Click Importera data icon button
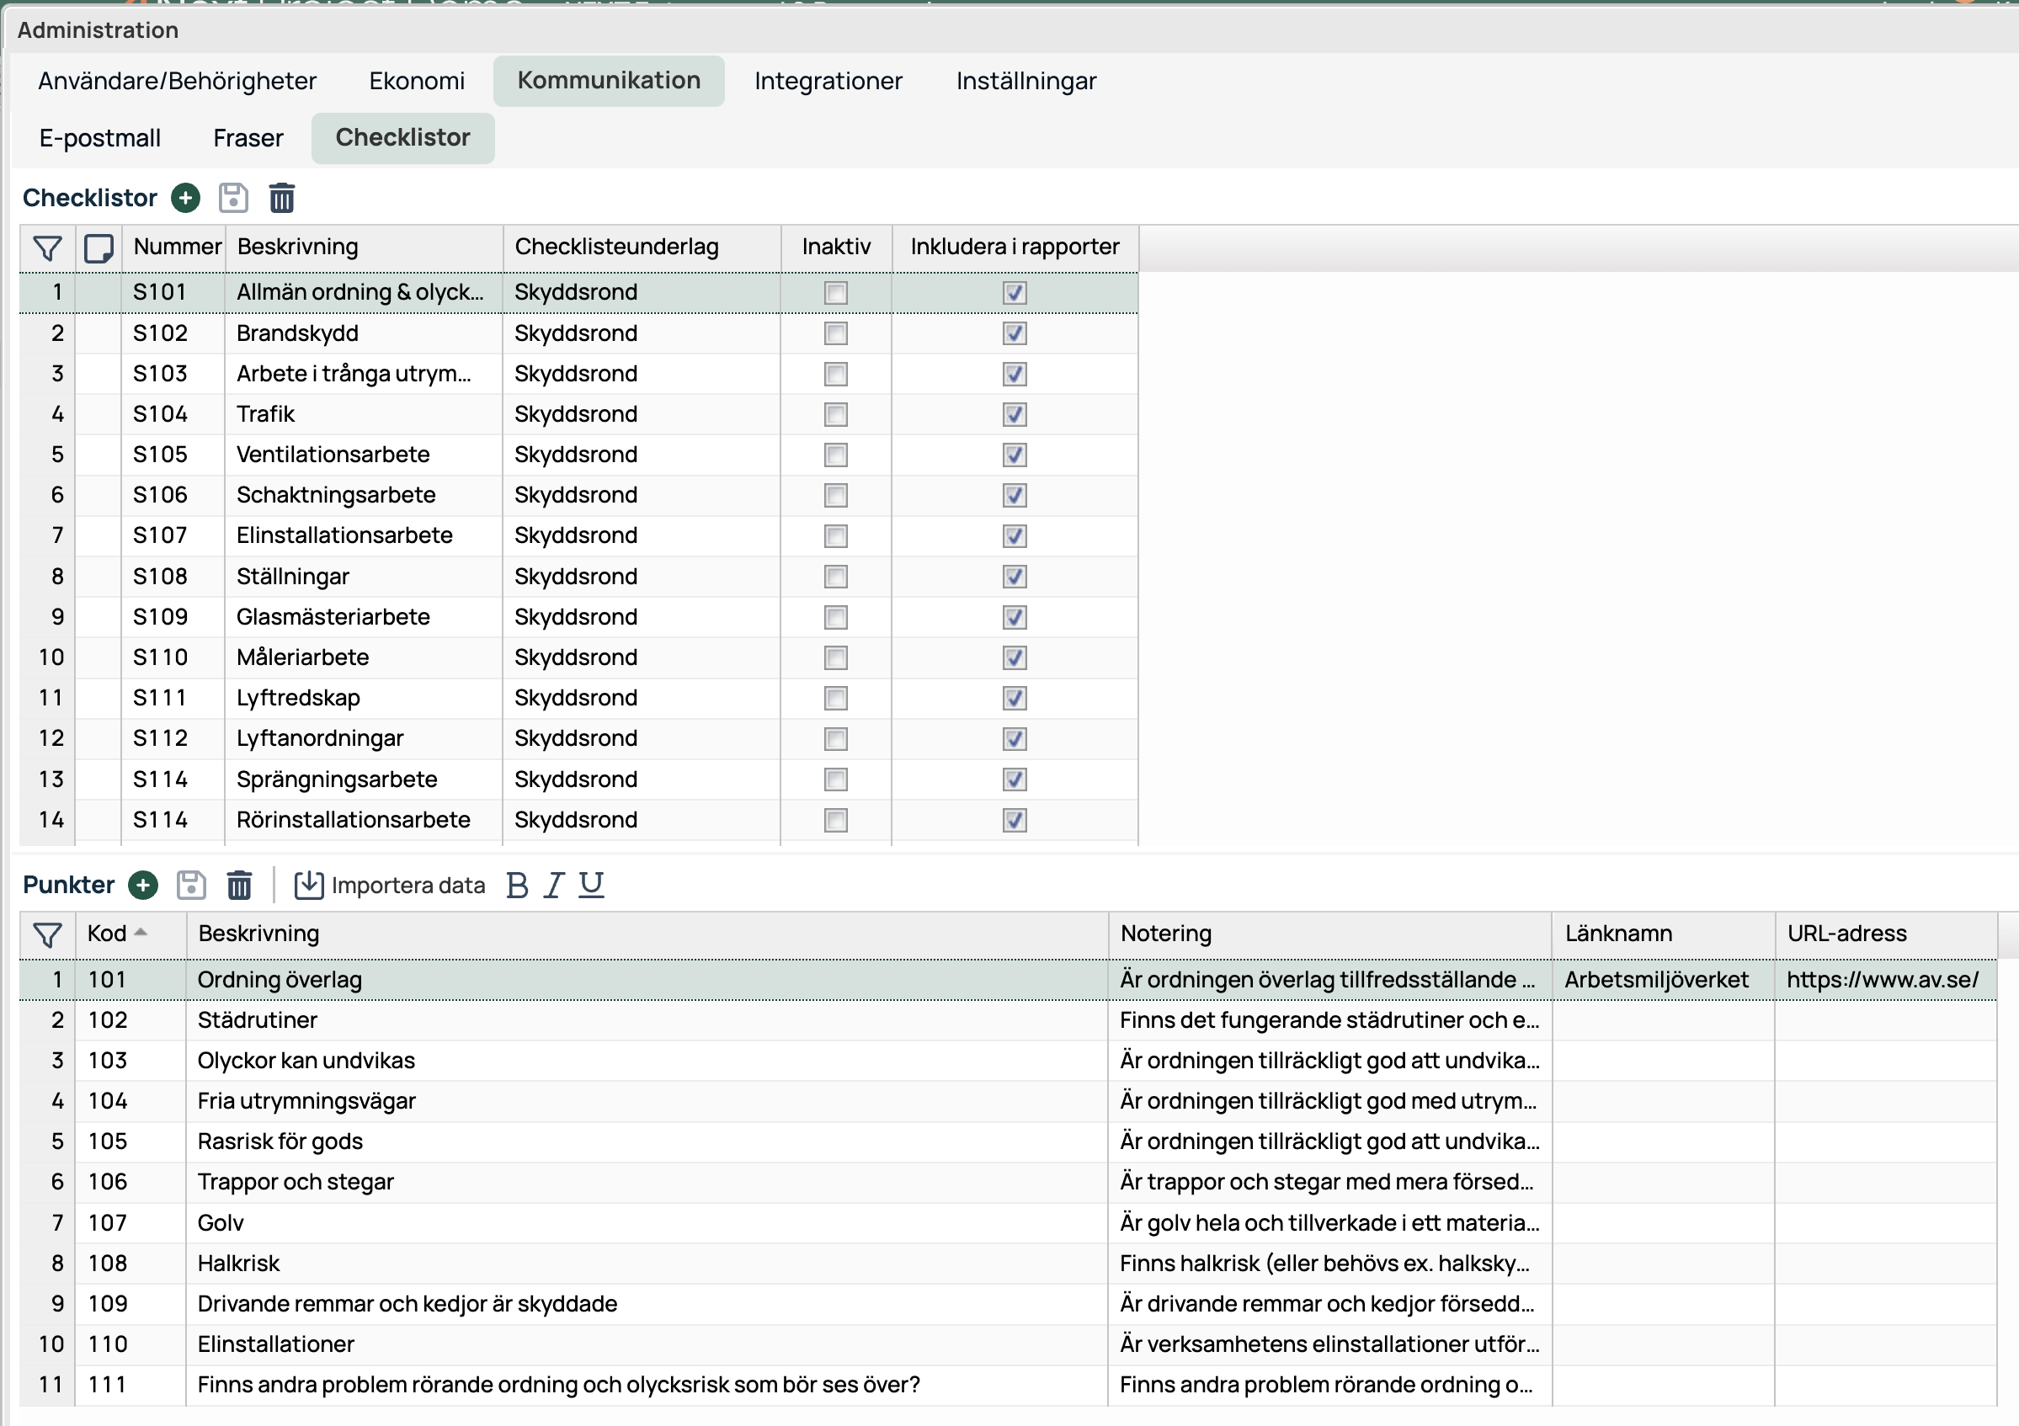This screenshot has height=1426, width=2019. pos(309,885)
